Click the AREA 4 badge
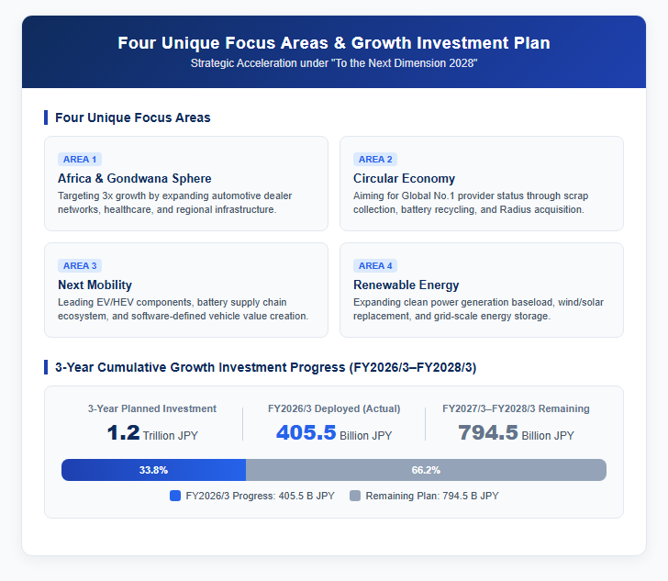 tap(375, 266)
